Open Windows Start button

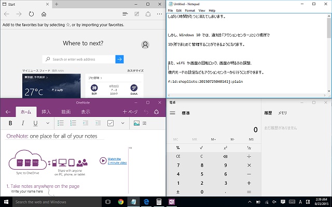pyautogui.click(x=6, y=202)
